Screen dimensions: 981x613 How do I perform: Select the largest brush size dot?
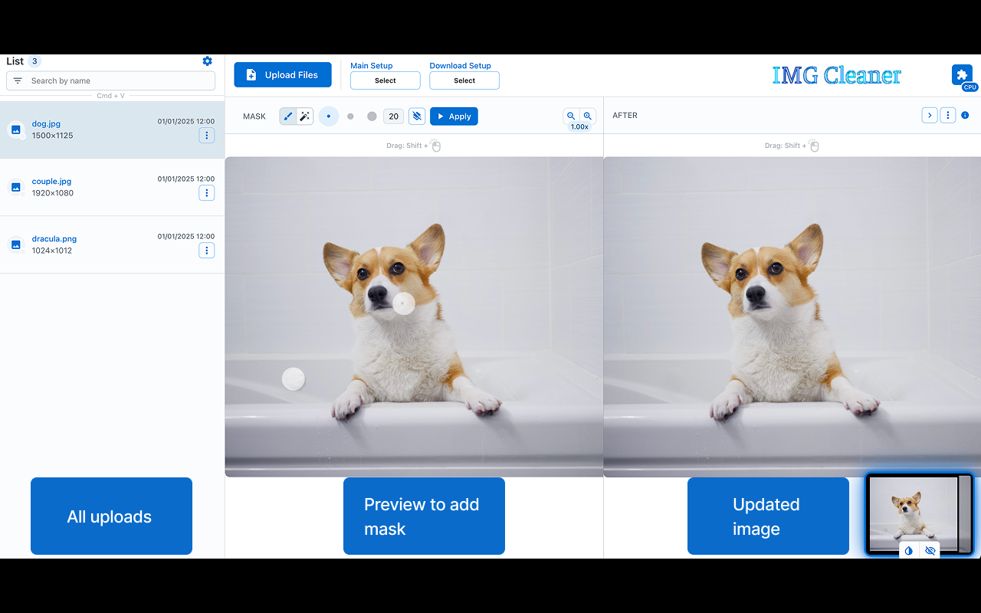(372, 116)
